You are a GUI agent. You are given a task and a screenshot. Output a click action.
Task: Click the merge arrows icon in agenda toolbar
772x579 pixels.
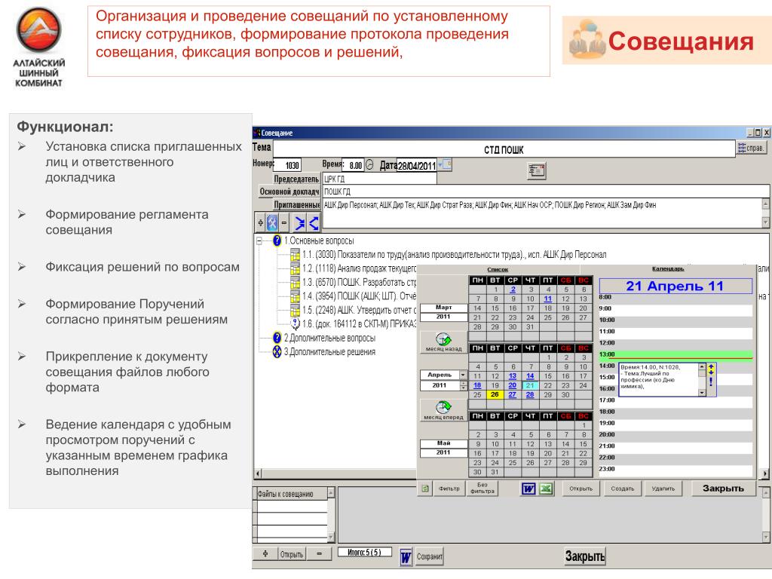(299, 223)
